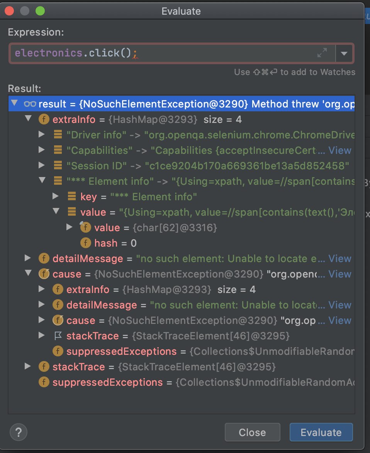370x453 pixels.
Task: Open View link for top detailMessage
Action: pos(340,259)
